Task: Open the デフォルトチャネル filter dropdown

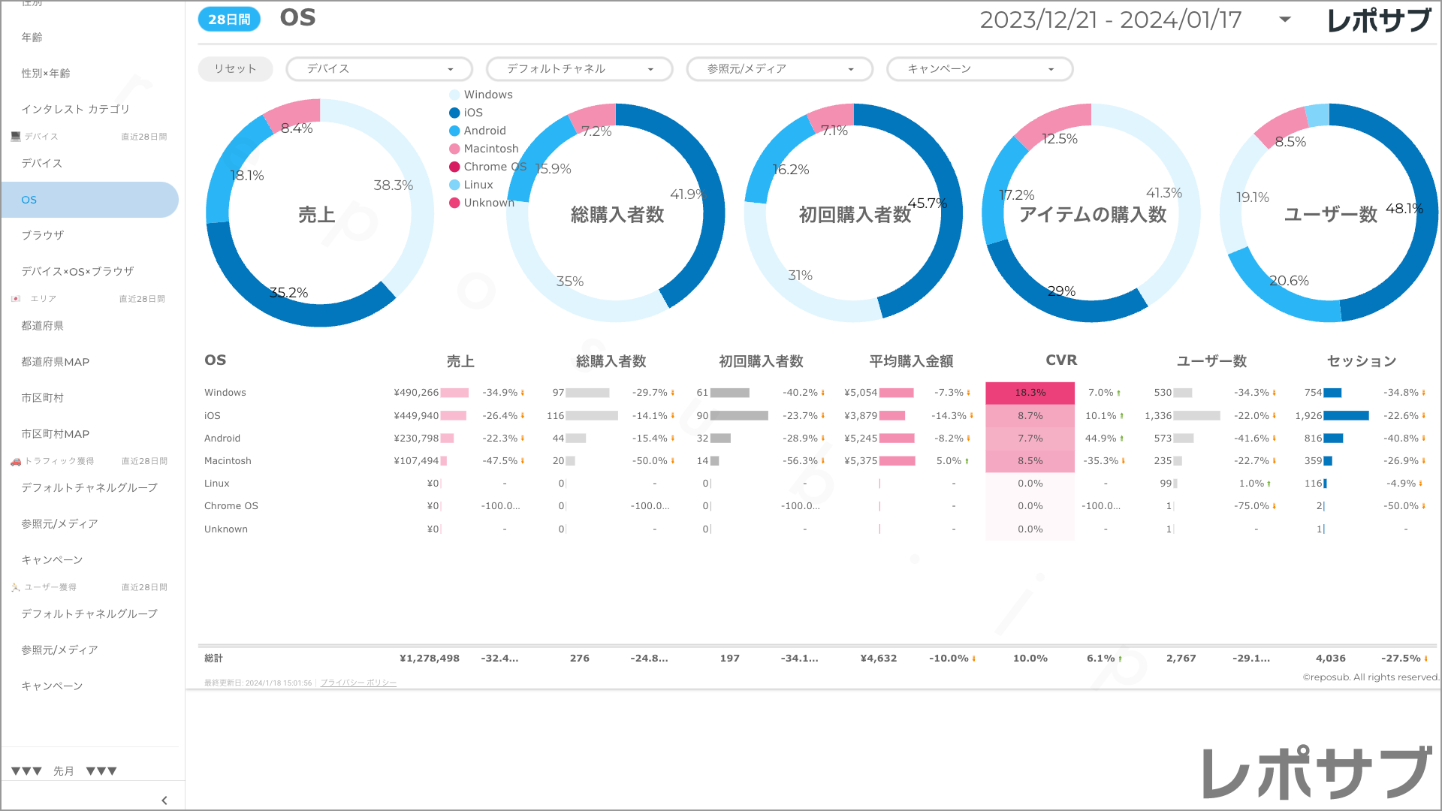Action: (579, 69)
